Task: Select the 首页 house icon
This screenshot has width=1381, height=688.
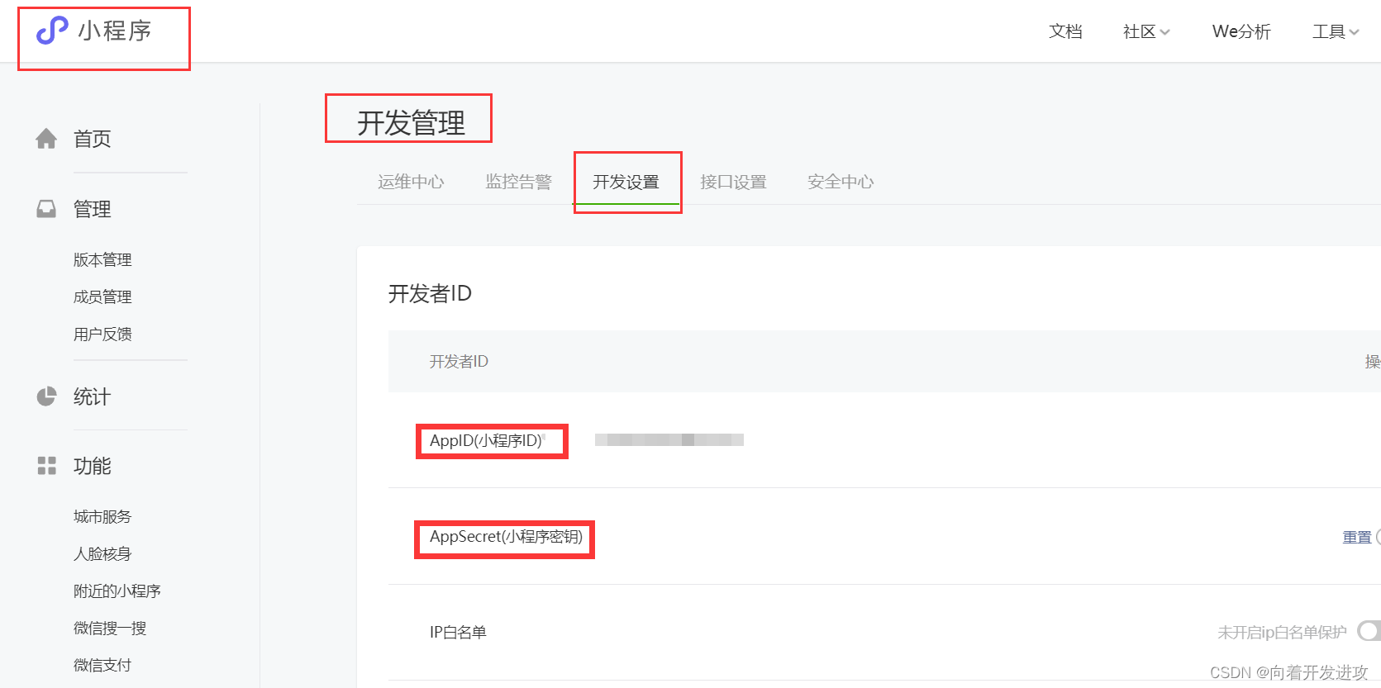Action: point(47,138)
